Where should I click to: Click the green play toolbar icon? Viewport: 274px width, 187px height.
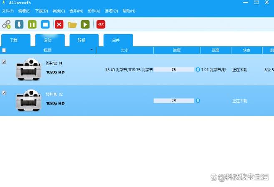tap(85, 24)
